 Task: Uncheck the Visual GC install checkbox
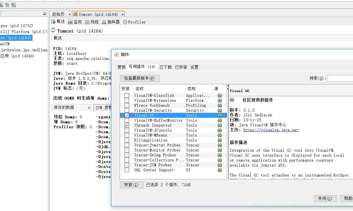(127, 115)
